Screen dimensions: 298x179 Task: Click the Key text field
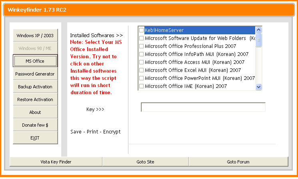coord(203,107)
